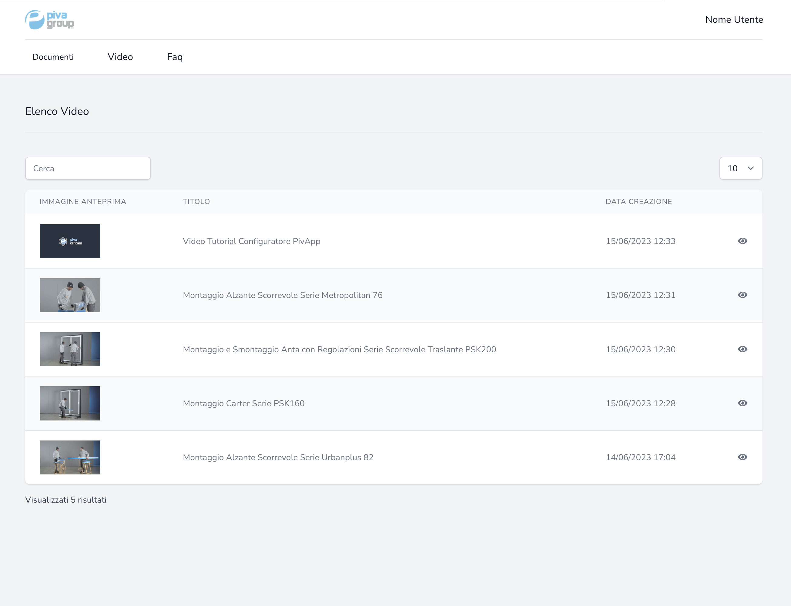Screen dimensions: 791x606
Task: Click date 15/06/2023 12:31
Action: point(641,295)
